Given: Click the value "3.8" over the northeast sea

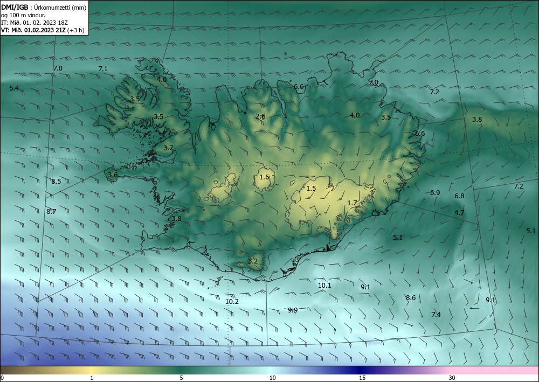Looking at the screenshot, I should (x=477, y=120).
